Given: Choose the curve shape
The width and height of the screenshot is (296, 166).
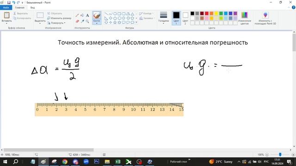Looking at the screenshot, I should 111,14.
